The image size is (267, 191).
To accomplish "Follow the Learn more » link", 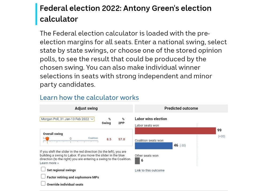I will [x=49, y=163].
